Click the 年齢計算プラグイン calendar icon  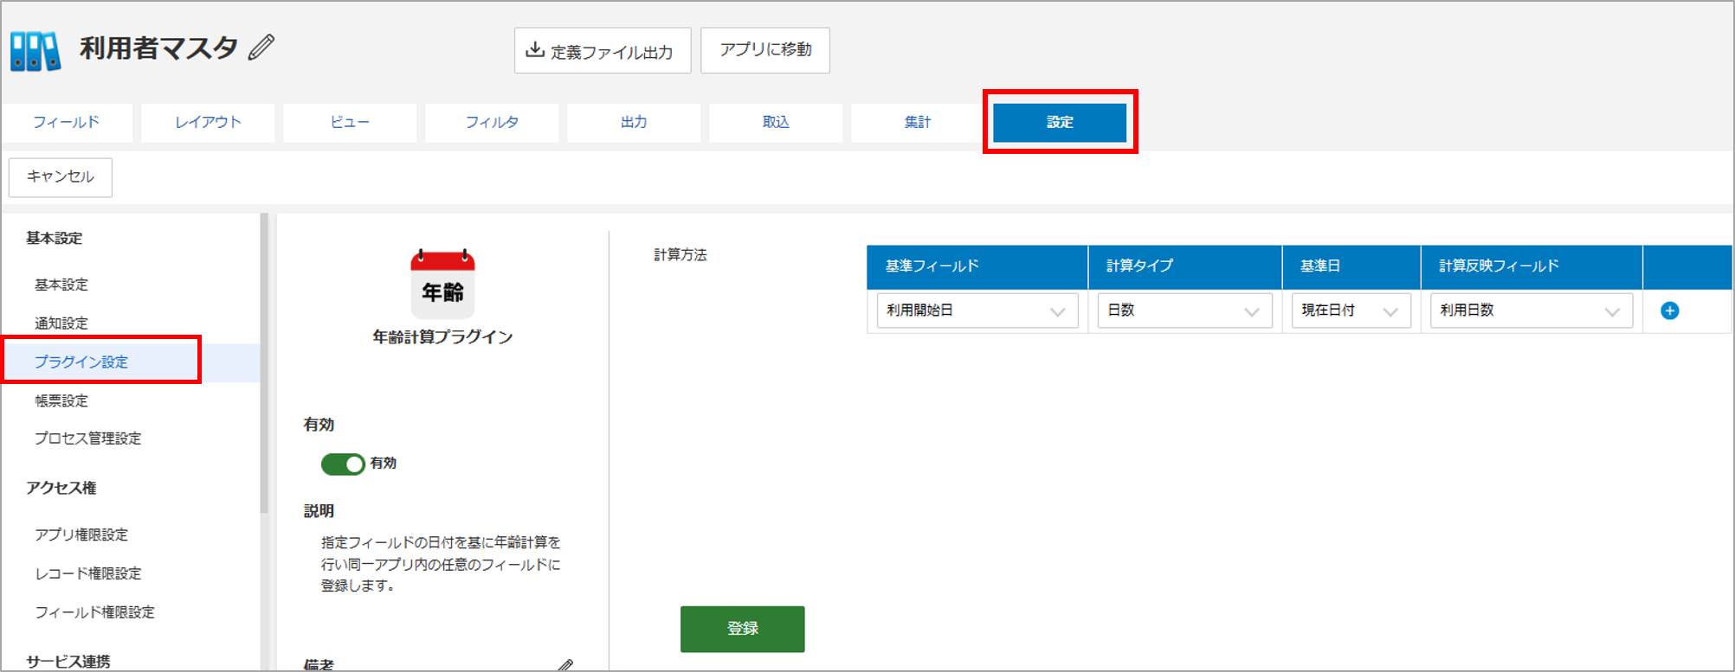click(x=442, y=285)
